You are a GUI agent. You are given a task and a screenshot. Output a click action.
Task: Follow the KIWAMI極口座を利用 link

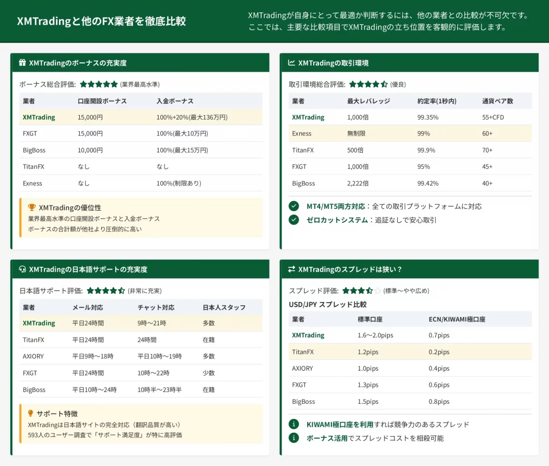[x=340, y=424]
